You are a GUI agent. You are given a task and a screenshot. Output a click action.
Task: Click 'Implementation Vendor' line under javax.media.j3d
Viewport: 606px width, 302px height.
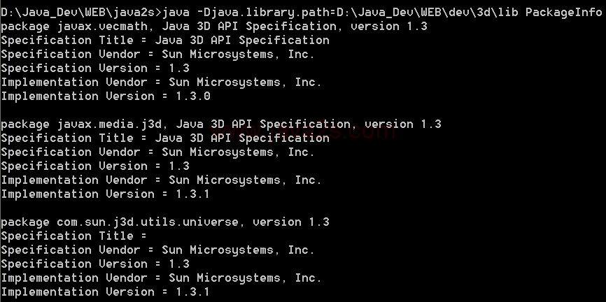pyautogui.click(x=161, y=180)
